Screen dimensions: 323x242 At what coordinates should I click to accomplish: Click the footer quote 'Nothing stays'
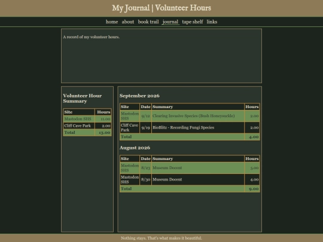click(161, 238)
